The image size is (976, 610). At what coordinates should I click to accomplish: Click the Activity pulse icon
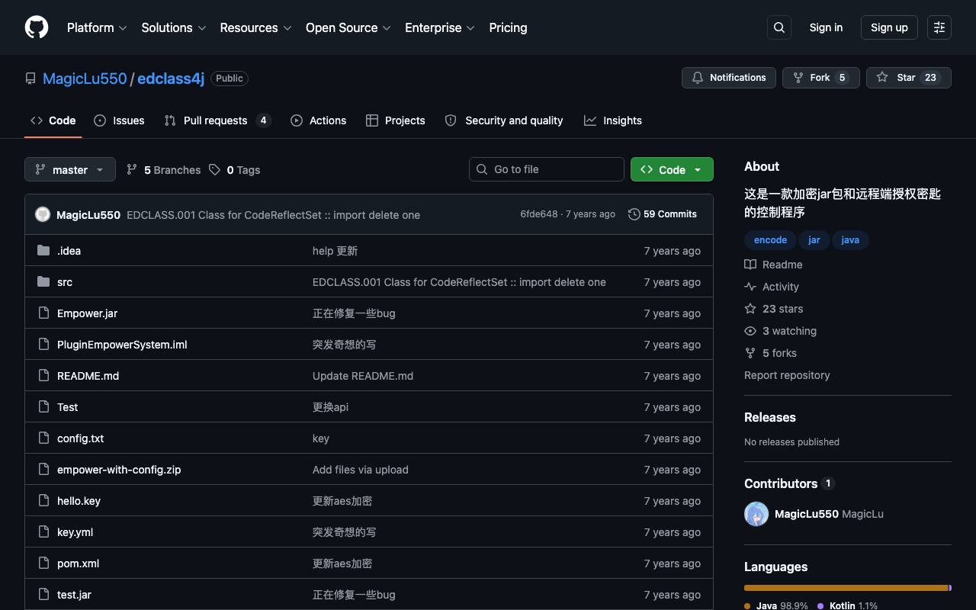(x=750, y=287)
